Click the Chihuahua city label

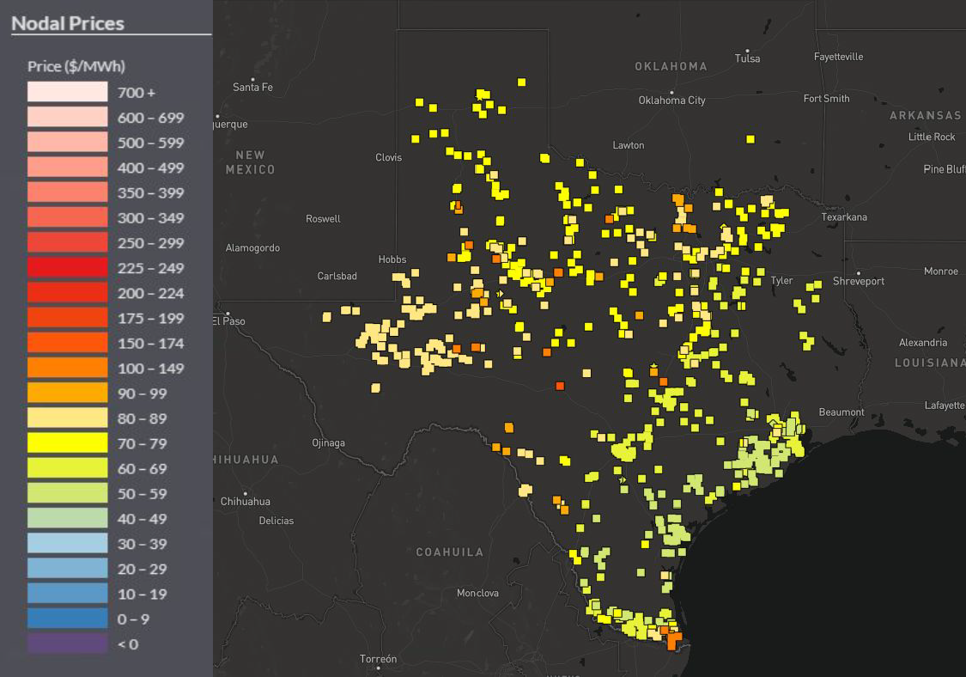[x=246, y=501]
